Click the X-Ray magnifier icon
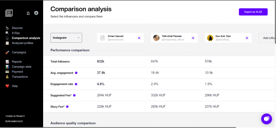 coord(7,33)
